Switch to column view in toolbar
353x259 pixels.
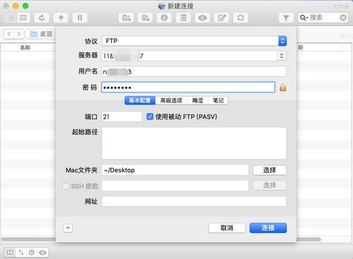click(23, 18)
